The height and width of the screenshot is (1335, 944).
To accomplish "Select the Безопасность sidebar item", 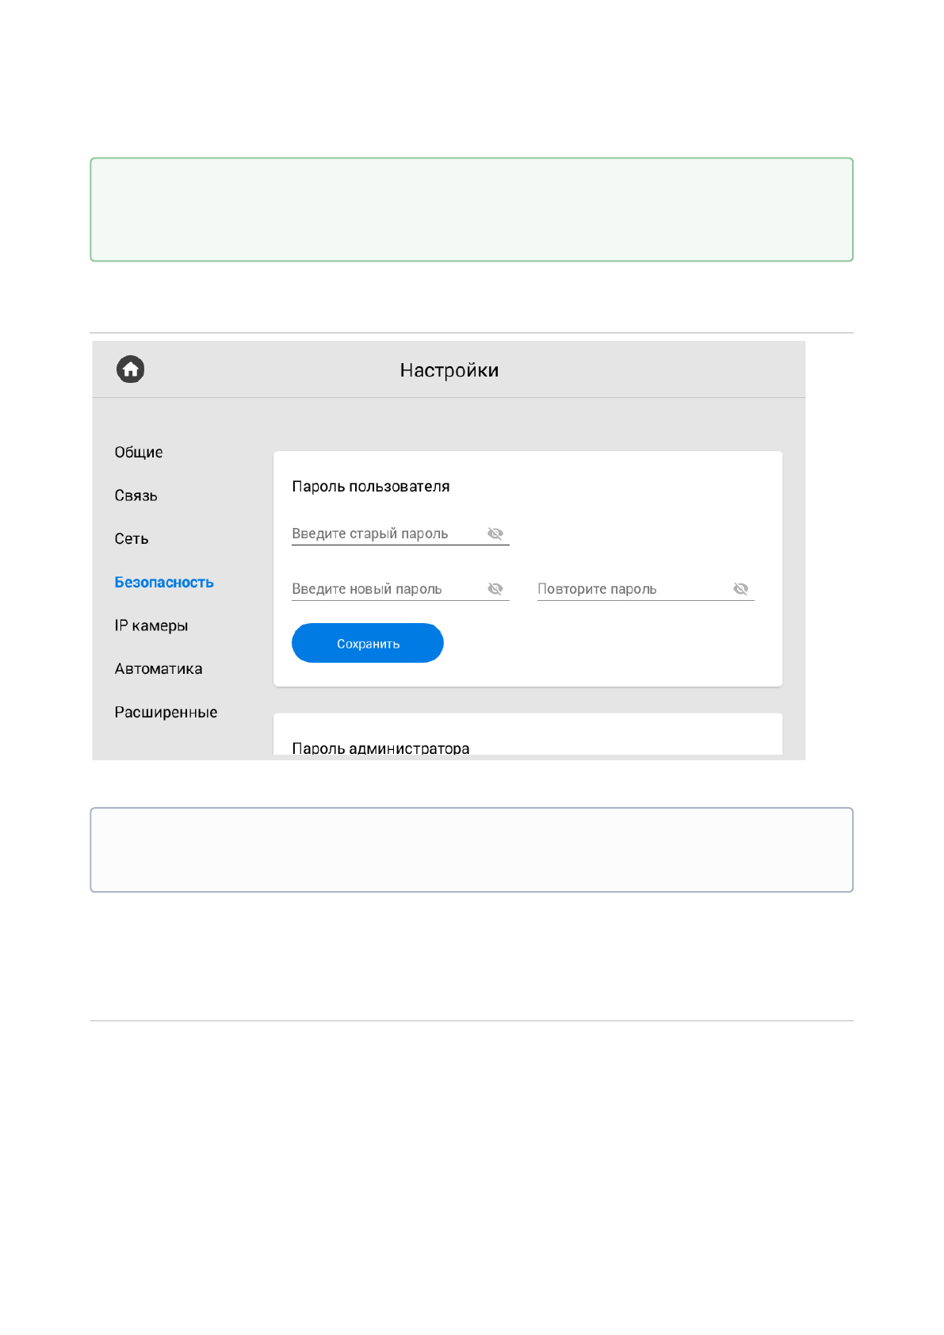I will click(164, 583).
